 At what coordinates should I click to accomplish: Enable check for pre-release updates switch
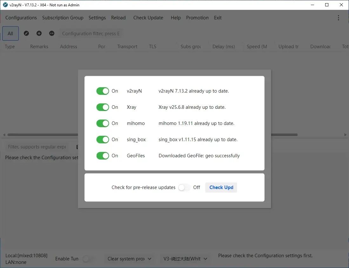click(184, 187)
